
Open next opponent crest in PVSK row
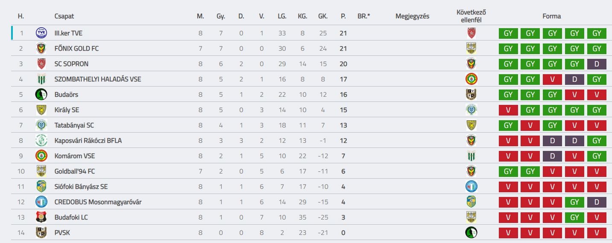(x=471, y=232)
